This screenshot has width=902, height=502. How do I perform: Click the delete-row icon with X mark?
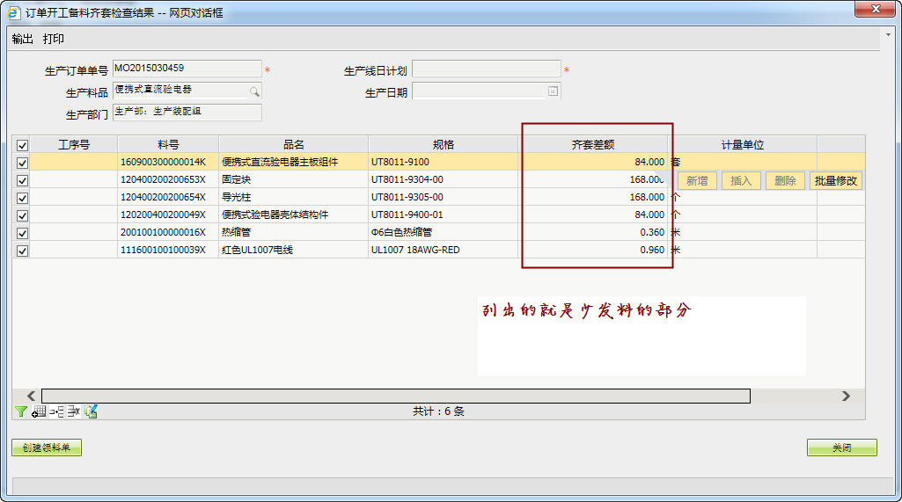coord(74,411)
